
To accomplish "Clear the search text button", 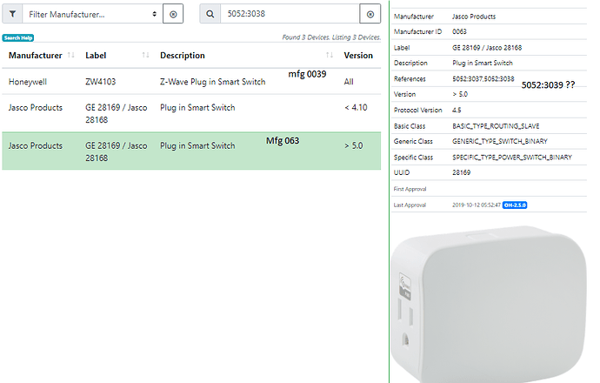I will (x=370, y=14).
